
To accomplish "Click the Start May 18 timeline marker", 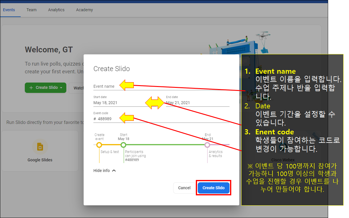I will coord(123,145).
